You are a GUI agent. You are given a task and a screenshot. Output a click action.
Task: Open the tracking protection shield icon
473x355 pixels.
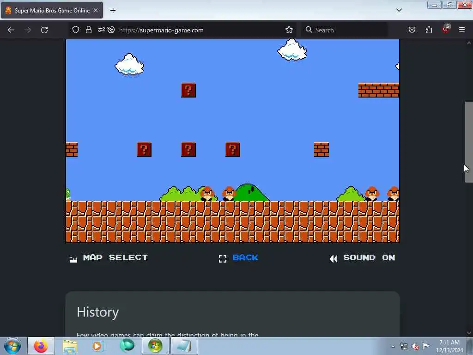click(76, 30)
